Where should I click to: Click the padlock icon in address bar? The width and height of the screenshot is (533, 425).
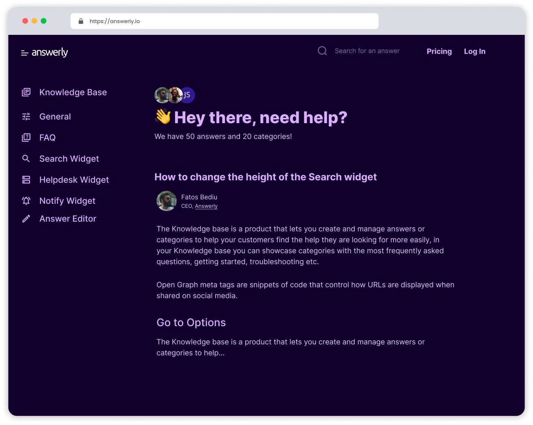click(81, 21)
